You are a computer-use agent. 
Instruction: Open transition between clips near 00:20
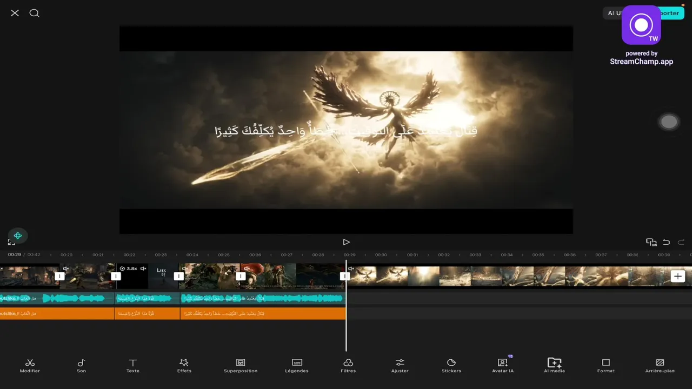59,276
